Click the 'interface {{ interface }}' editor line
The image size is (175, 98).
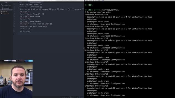pyautogui.click(x=30, y=7)
